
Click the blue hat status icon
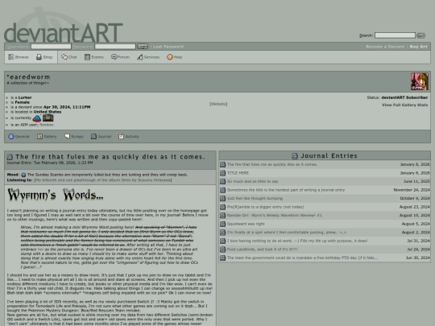pyautogui.click(x=36, y=118)
